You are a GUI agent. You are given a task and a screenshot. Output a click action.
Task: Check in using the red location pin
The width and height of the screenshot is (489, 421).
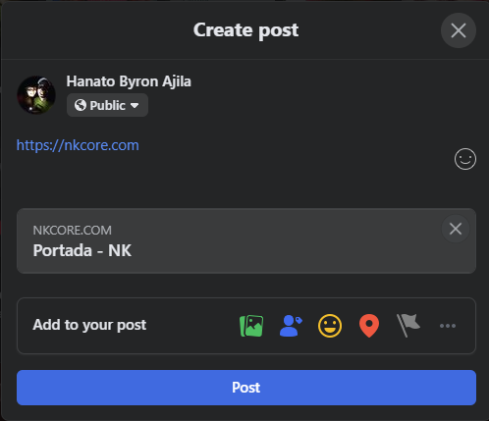[369, 326]
